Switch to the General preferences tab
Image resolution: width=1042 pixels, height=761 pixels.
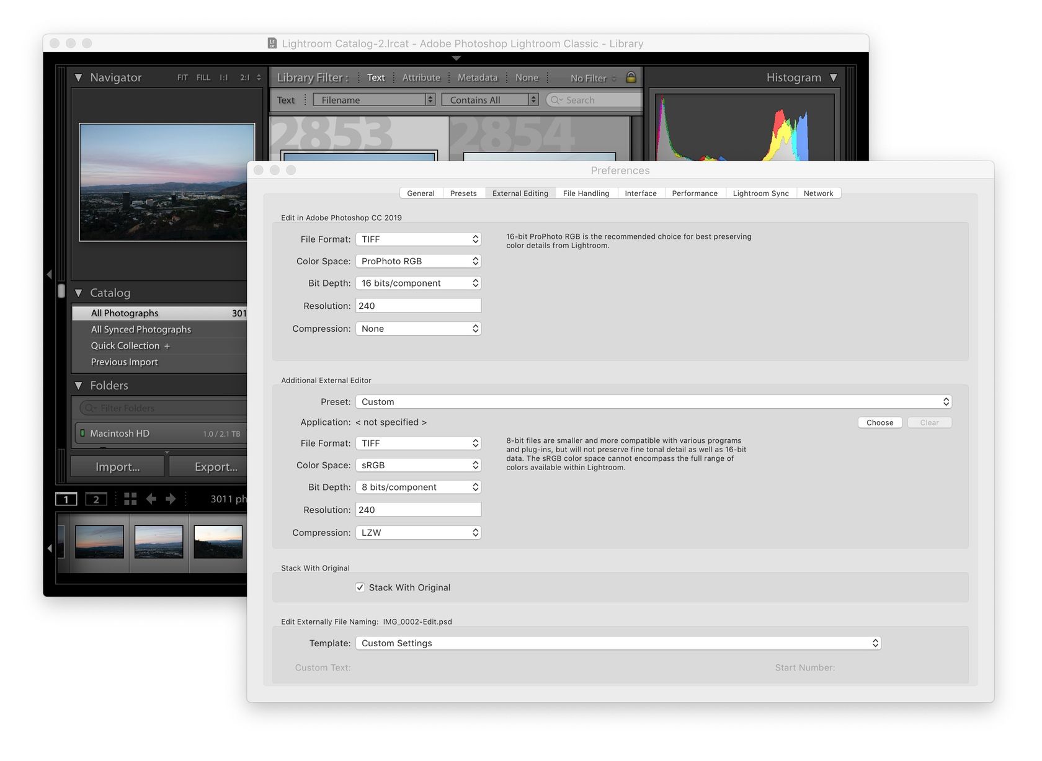click(421, 194)
